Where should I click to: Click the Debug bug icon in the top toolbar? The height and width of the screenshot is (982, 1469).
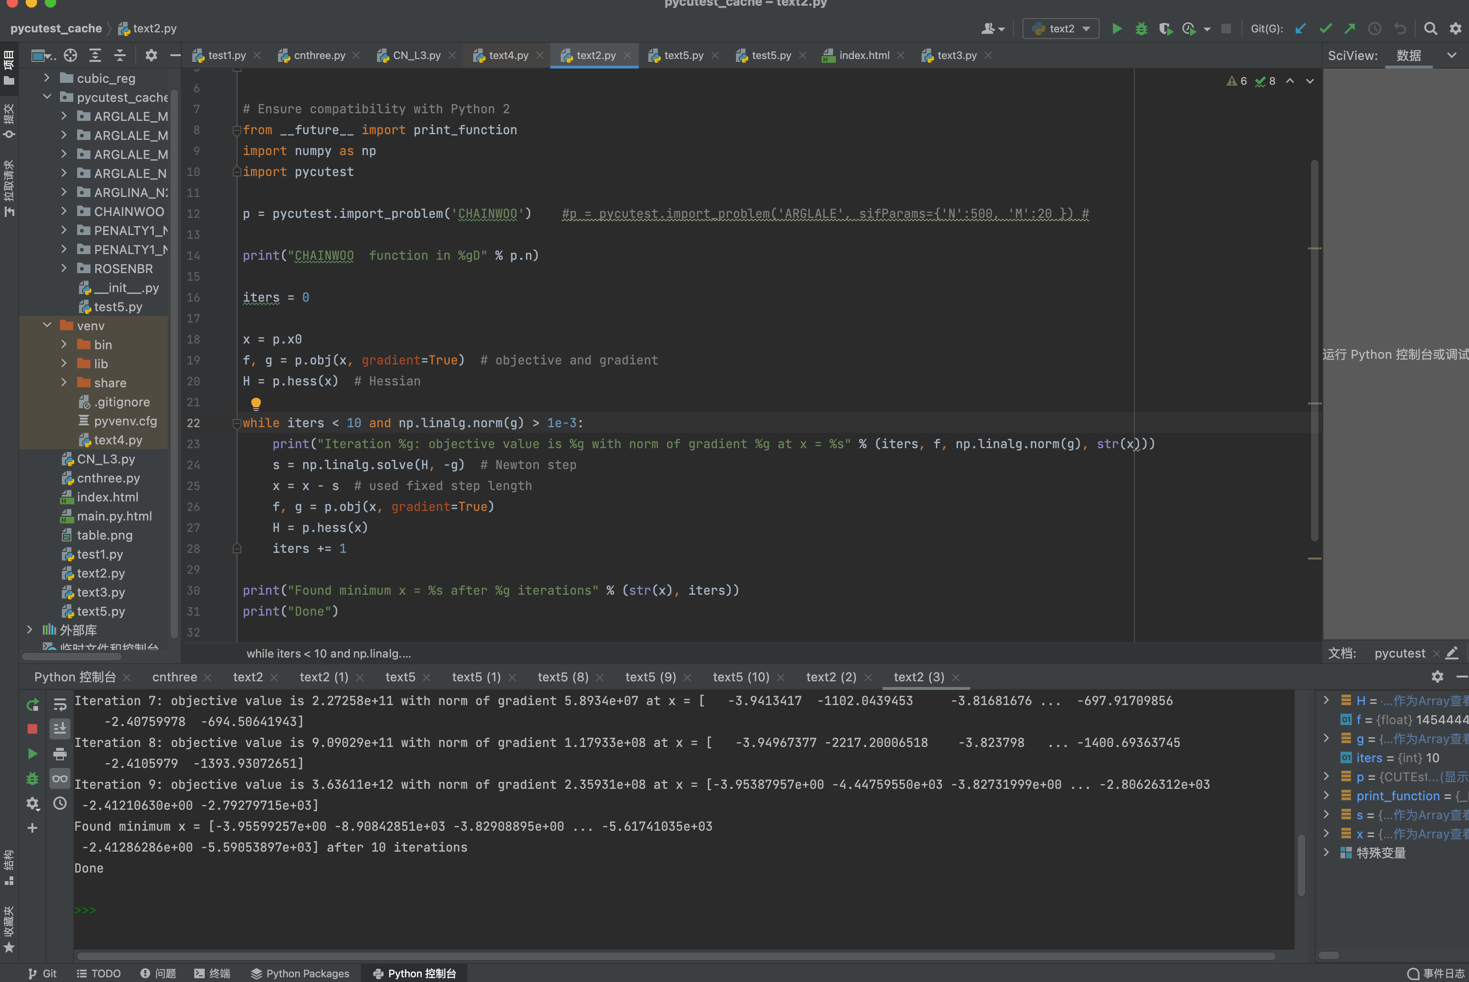(x=1141, y=29)
